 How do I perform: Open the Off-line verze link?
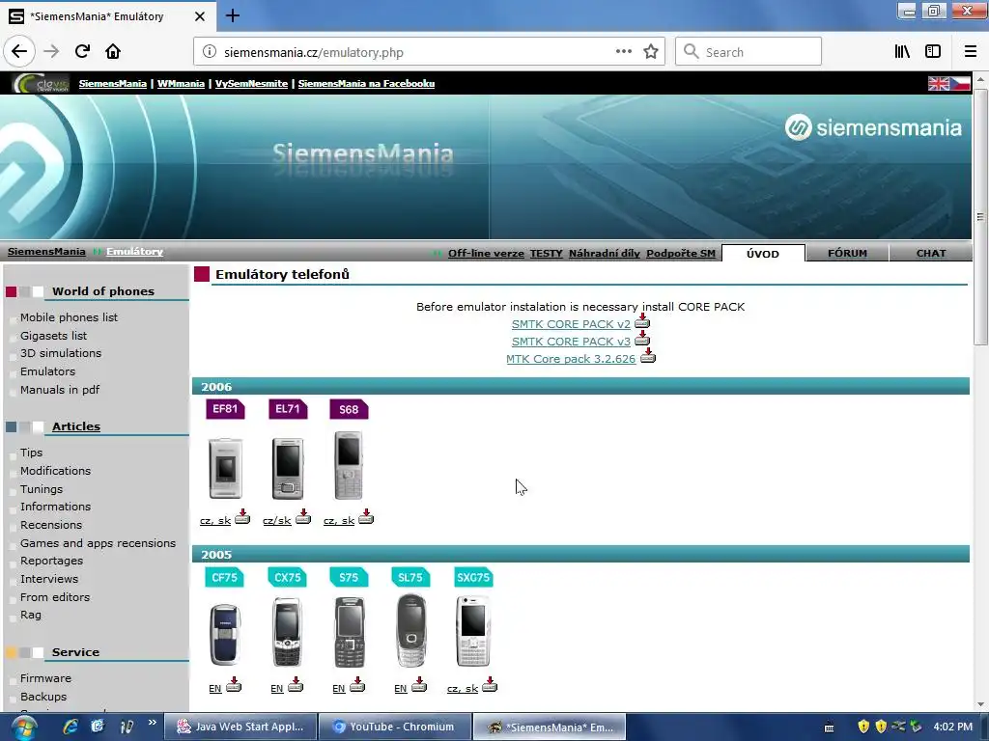point(486,254)
